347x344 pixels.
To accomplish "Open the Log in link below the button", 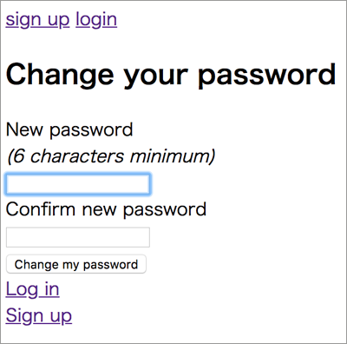I will [33, 289].
